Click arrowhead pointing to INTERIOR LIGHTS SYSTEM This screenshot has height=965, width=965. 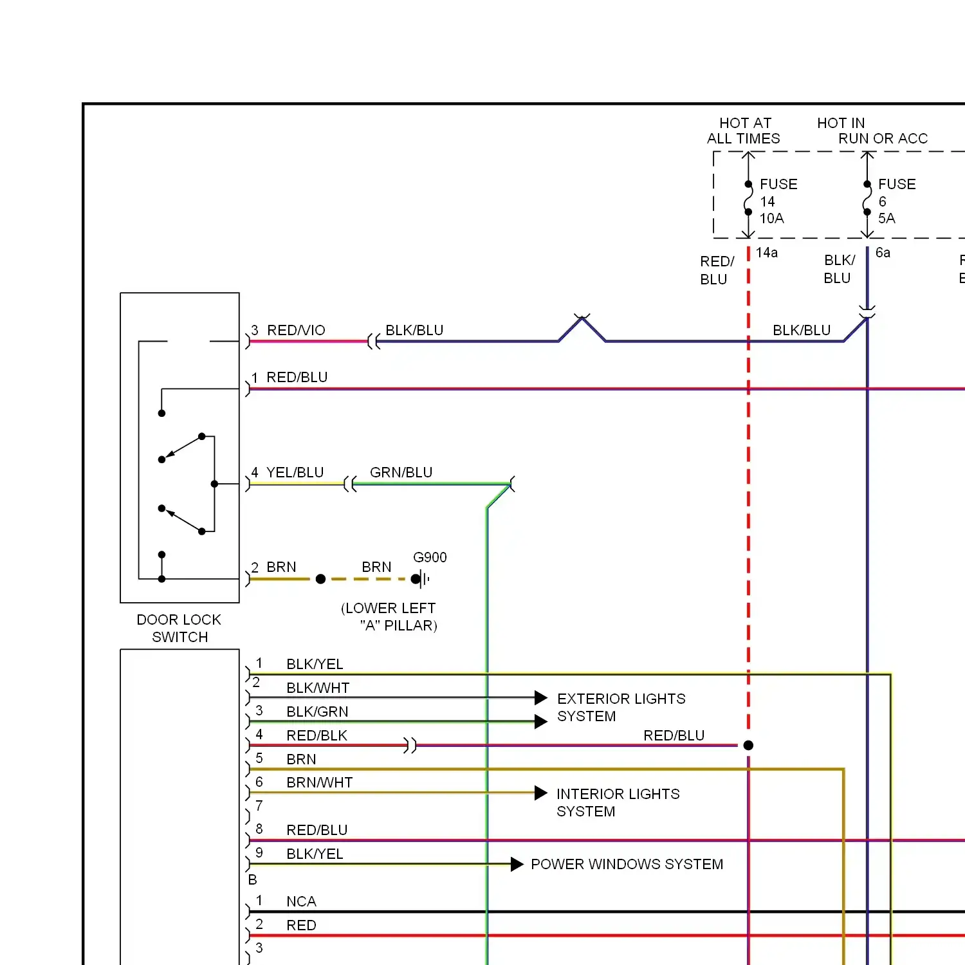click(x=541, y=793)
